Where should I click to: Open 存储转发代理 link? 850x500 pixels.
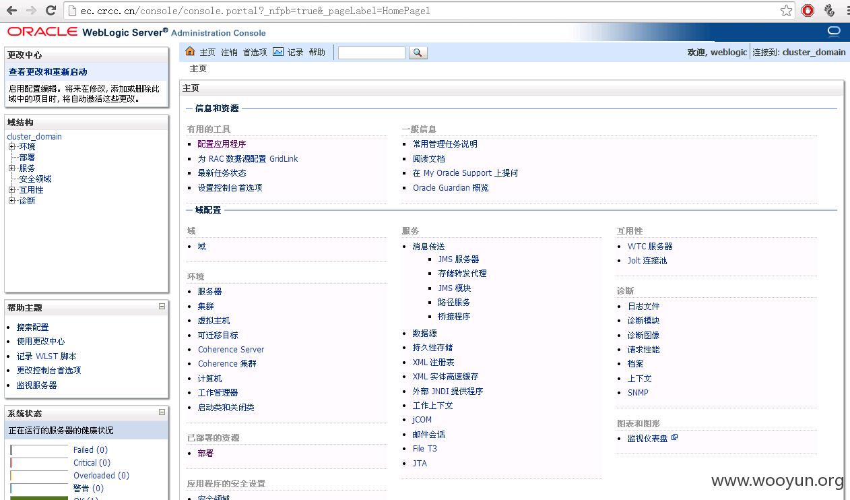[462, 273]
